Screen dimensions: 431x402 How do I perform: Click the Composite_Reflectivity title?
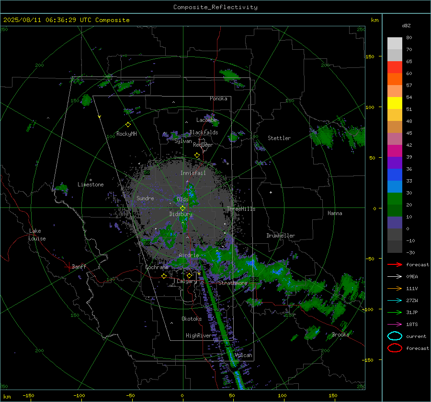click(215, 7)
